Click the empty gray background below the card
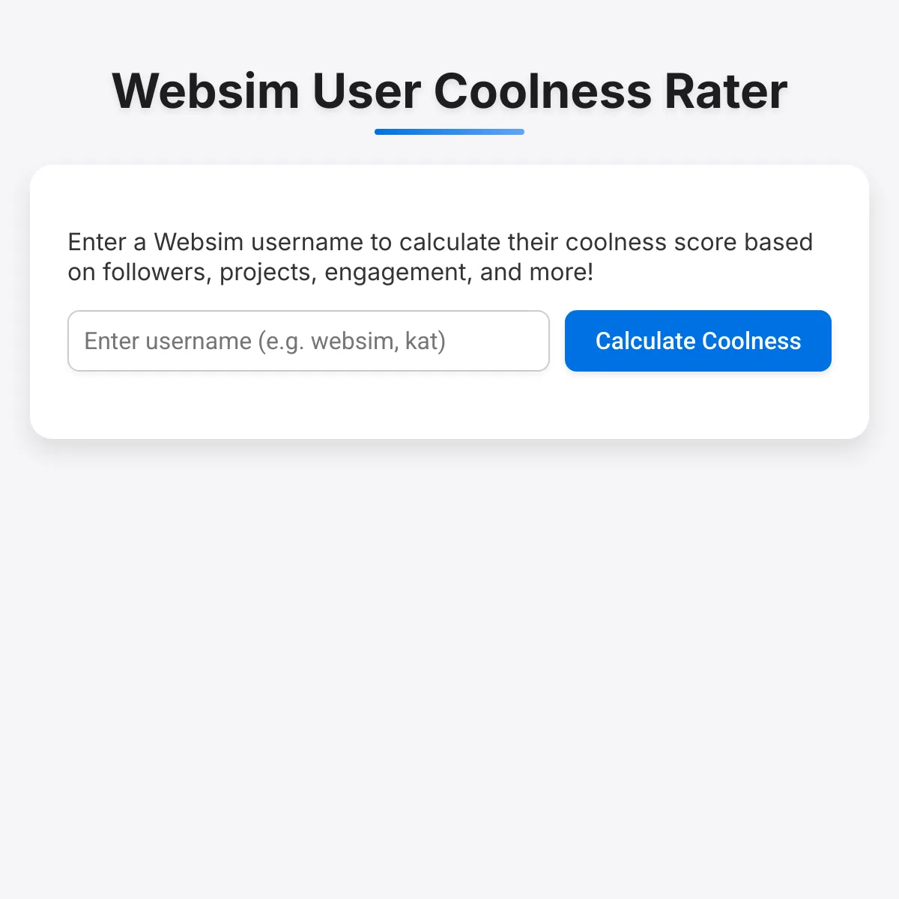This screenshot has height=899, width=899. (x=449, y=667)
